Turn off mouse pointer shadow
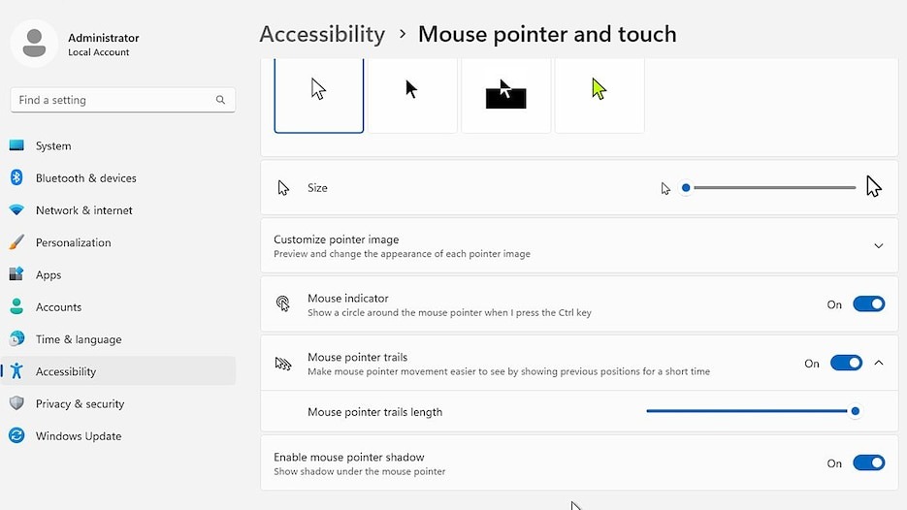The height and width of the screenshot is (510, 907). (x=869, y=462)
